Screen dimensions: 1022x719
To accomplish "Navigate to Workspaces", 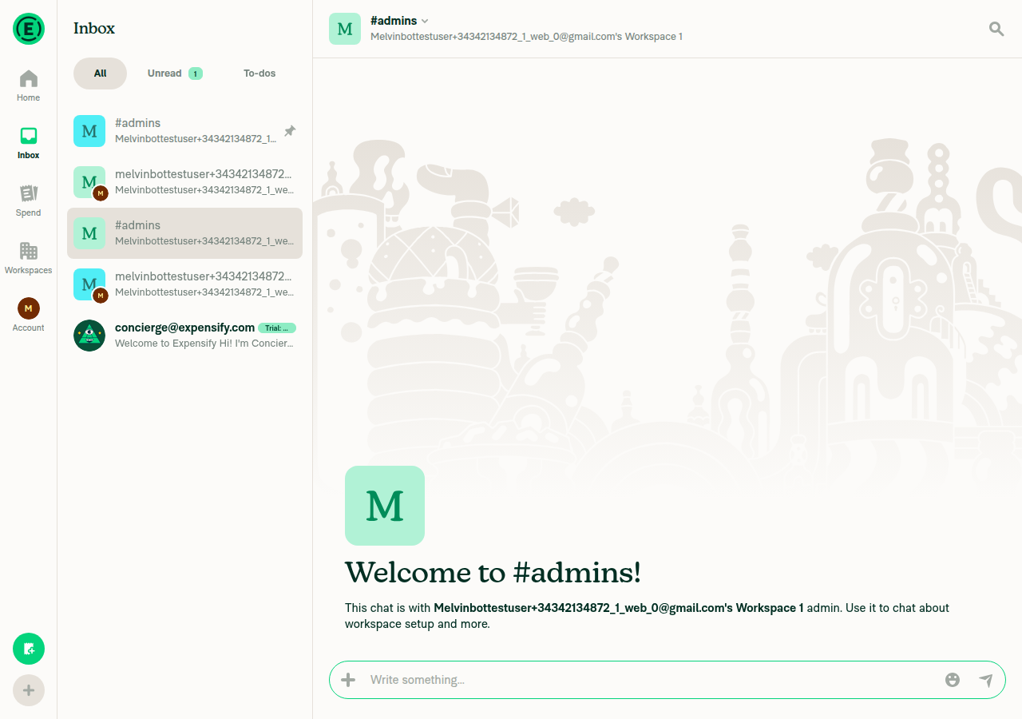I will 29,259.
